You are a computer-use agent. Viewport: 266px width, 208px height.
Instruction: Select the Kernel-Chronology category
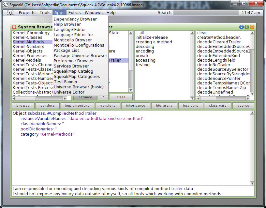pos(31,33)
